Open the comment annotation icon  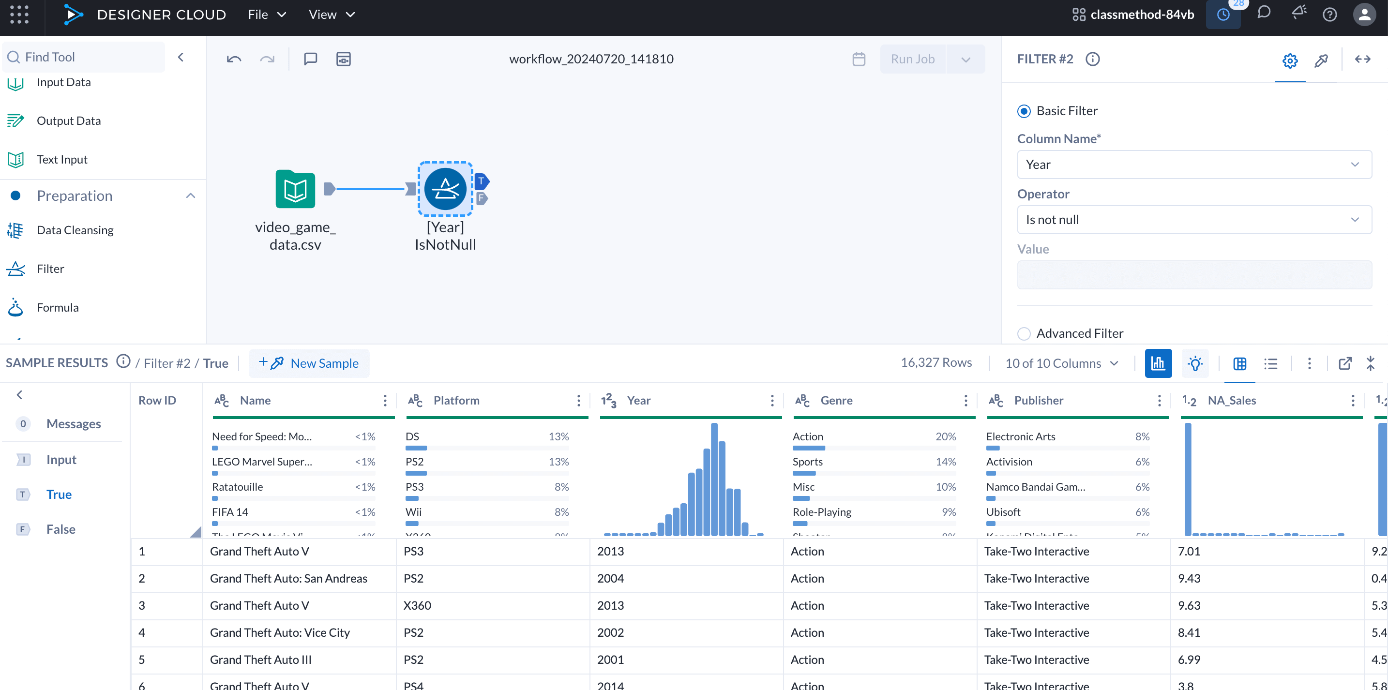(x=310, y=59)
